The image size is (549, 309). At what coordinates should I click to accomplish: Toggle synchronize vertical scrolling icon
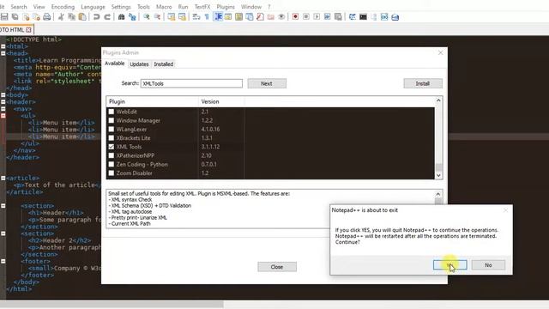point(172,17)
